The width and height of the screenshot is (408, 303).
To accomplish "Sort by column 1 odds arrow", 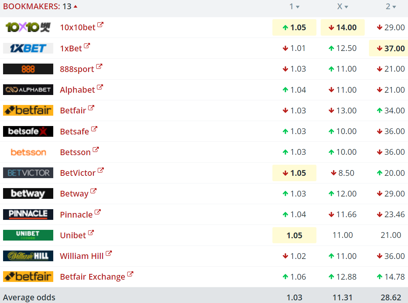I will coord(298,7).
